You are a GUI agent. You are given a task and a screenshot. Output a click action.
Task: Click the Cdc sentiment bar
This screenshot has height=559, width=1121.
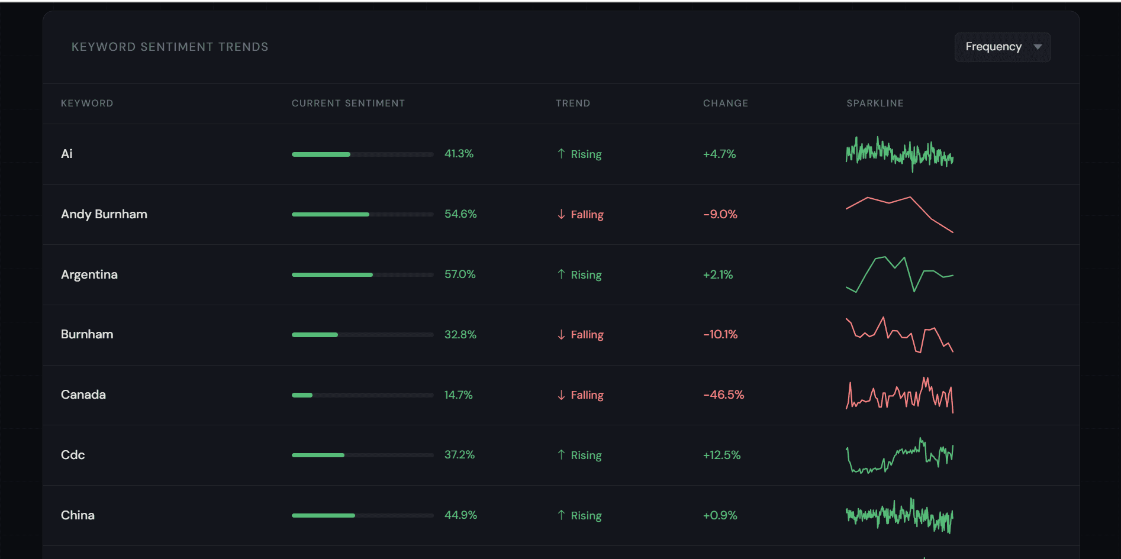[x=363, y=455]
